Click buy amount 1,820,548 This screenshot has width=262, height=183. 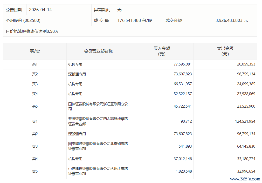[x=184, y=171]
